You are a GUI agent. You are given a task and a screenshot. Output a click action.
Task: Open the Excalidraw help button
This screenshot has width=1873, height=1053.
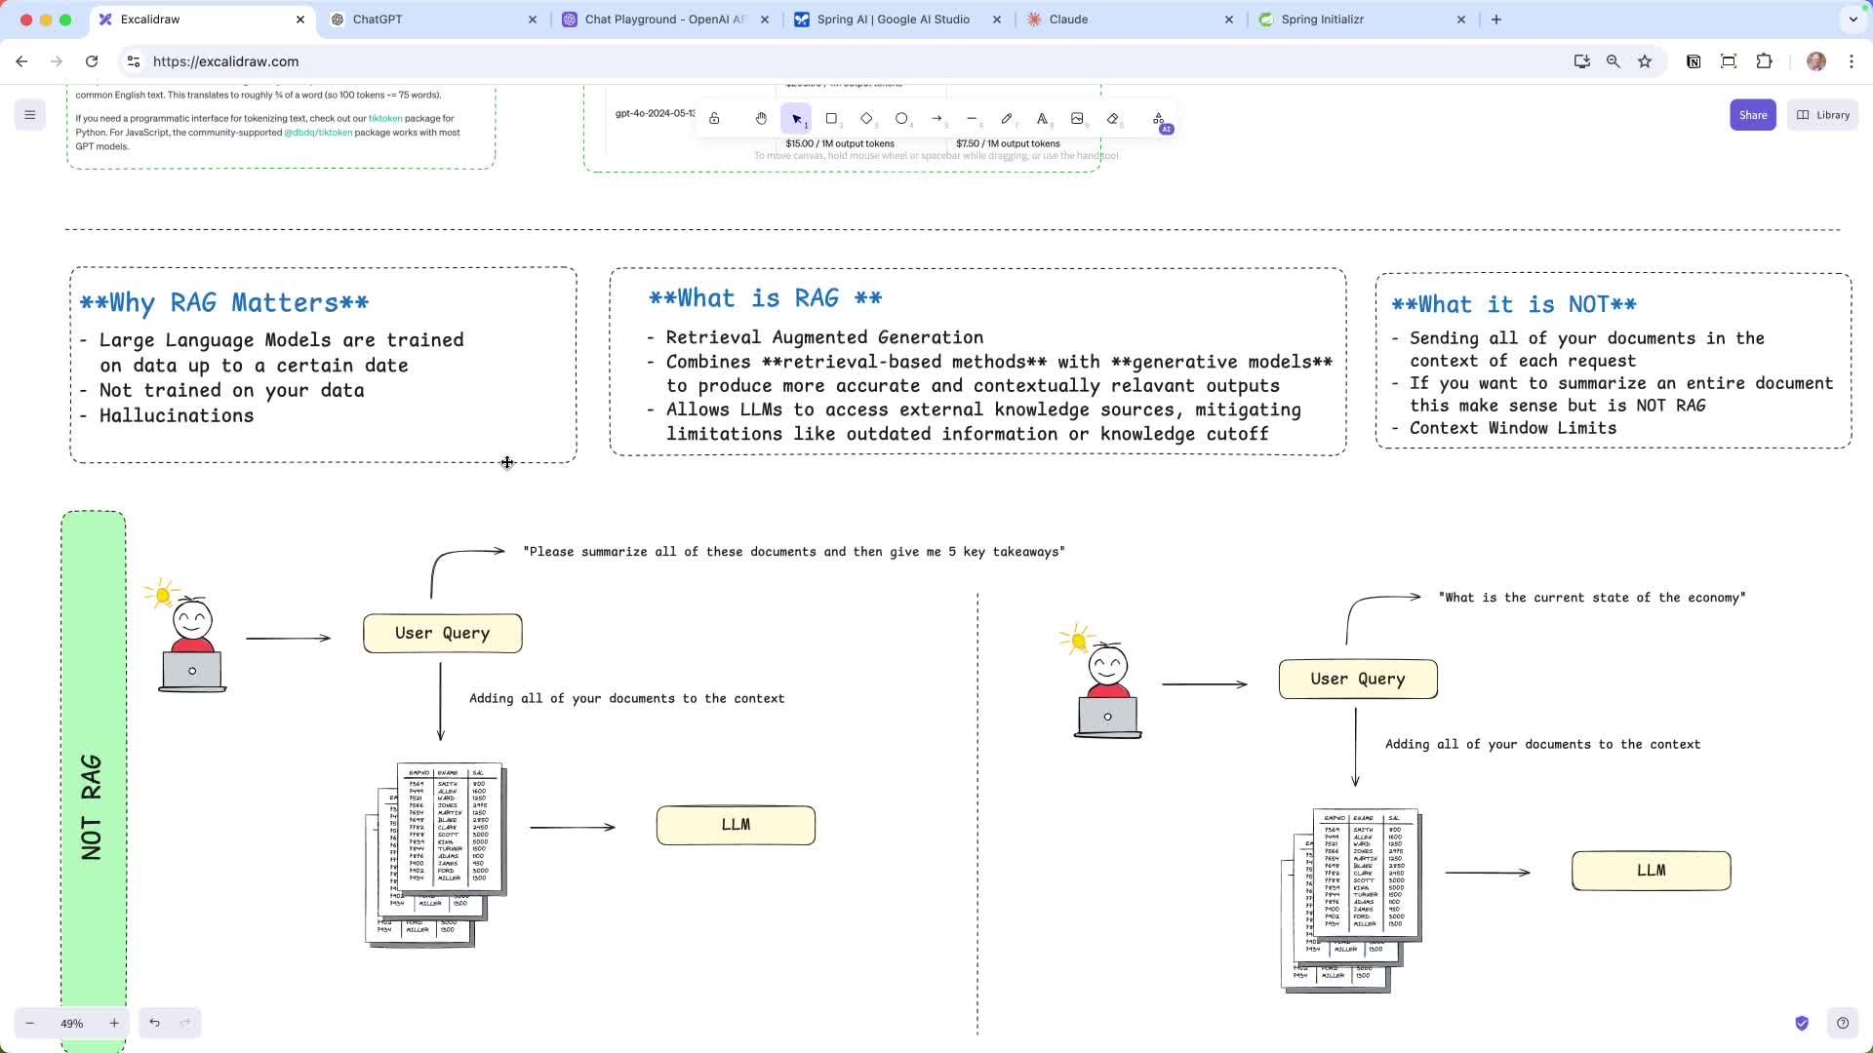coord(1842,1023)
